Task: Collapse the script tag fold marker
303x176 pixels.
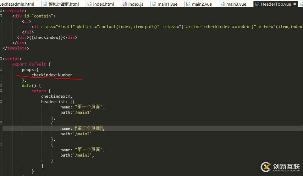Action: [1, 59]
